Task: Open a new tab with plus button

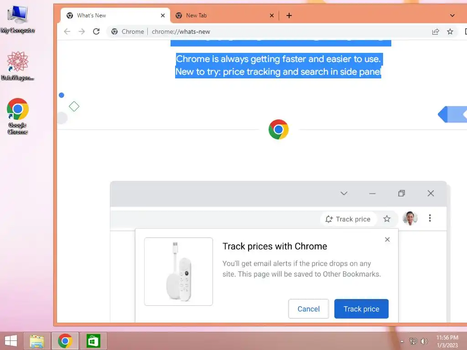Action: pyautogui.click(x=289, y=15)
